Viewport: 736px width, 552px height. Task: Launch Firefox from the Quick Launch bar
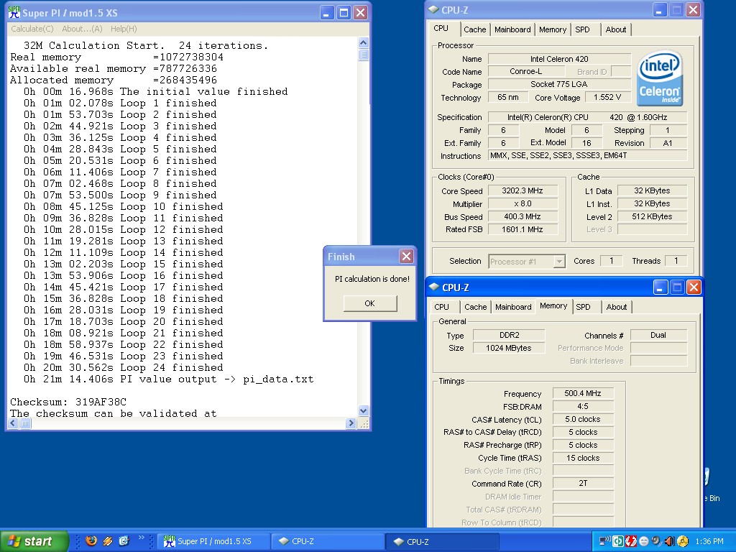[x=91, y=540]
